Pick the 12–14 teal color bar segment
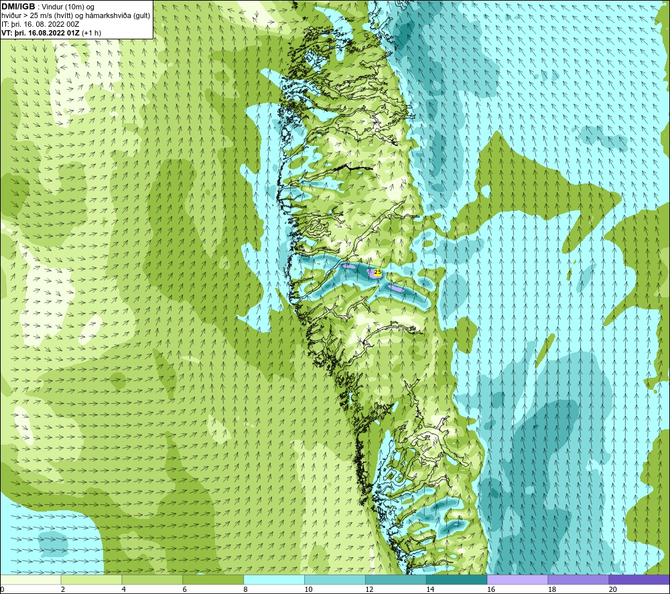Image resolution: width=670 pixels, height=594 pixels. click(x=396, y=579)
